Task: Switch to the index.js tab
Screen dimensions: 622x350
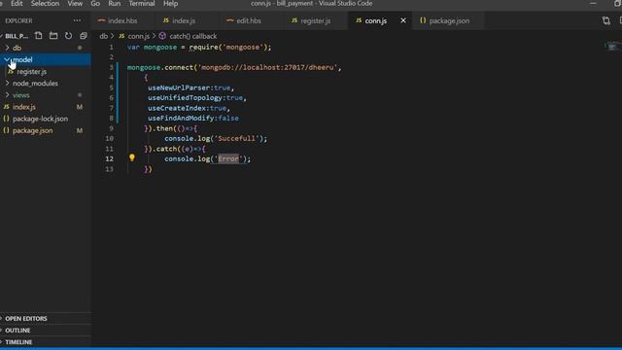Action: pyautogui.click(x=184, y=20)
